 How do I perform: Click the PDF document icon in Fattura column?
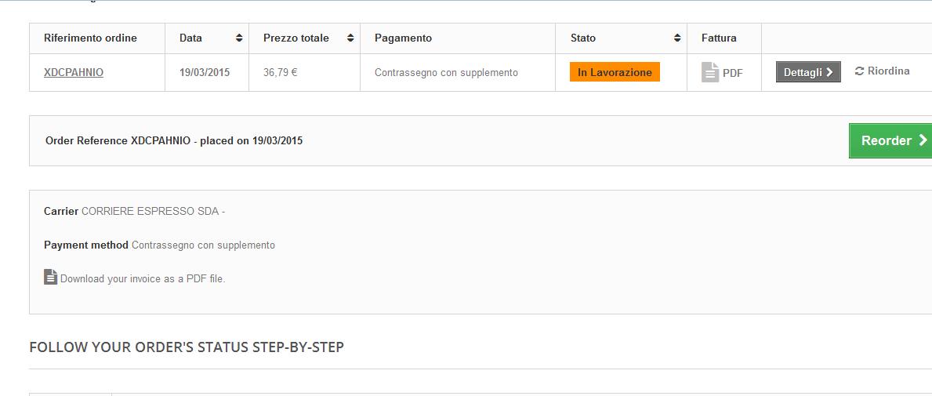click(x=710, y=72)
